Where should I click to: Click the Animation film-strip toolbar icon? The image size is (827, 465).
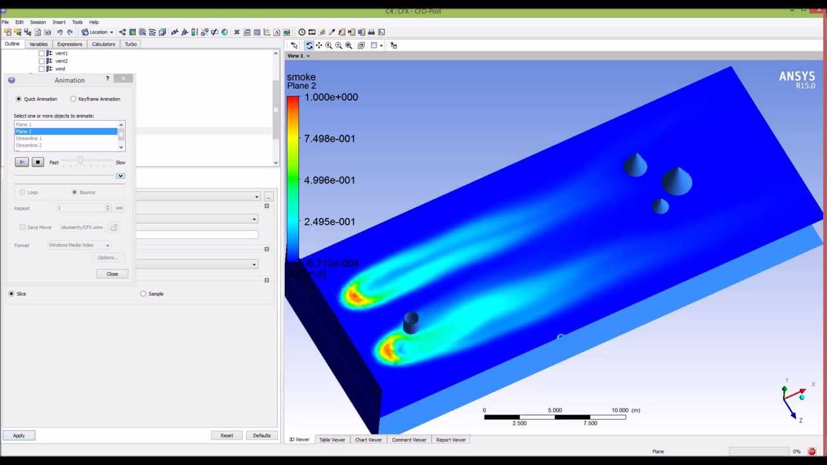pos(311,32)
